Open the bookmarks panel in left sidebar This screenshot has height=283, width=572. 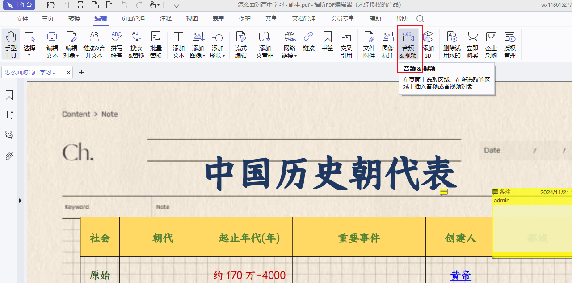coord(9,95)
